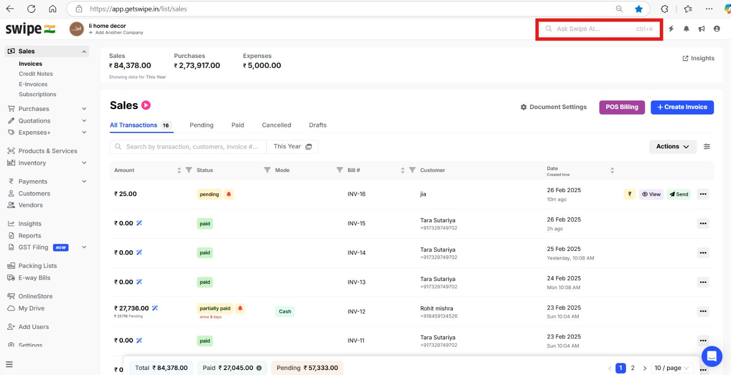Click the reminder bell on the INV-16 pending status

click(x=229, y=194)
